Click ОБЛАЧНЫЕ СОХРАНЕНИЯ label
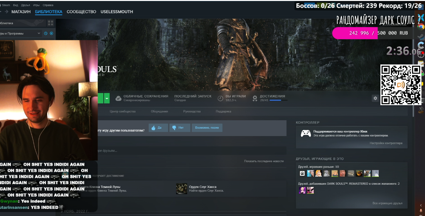This screenshot has width=425, height=216. pos(146,96)
